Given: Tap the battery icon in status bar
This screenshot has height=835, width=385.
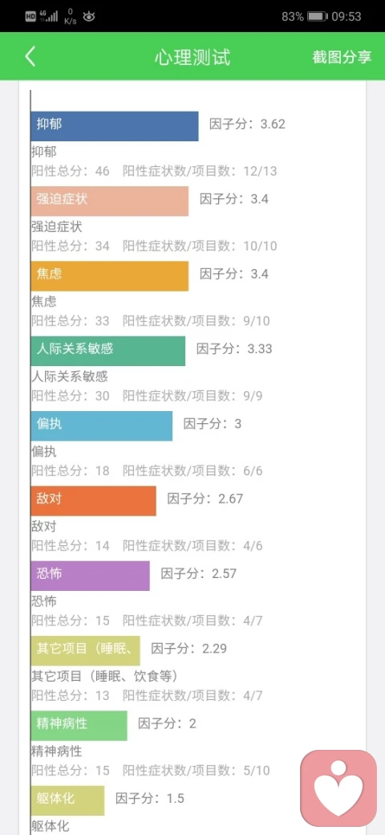Looking at the screenshot, I should click(318, 17).
